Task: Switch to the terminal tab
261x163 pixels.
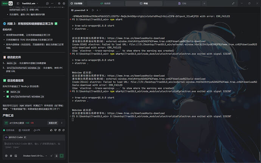Action: click(144, 3)
